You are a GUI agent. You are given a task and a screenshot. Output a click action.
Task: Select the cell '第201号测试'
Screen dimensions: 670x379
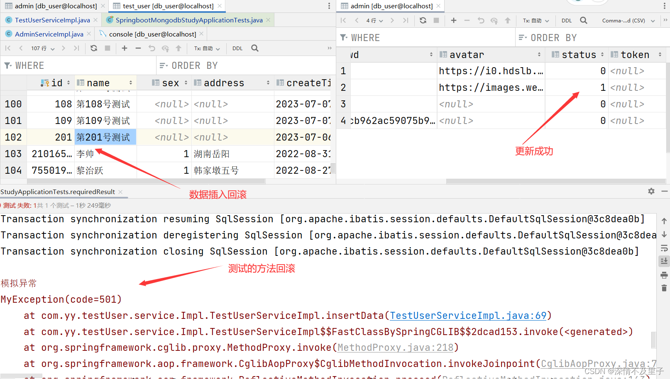click(105, 137)
